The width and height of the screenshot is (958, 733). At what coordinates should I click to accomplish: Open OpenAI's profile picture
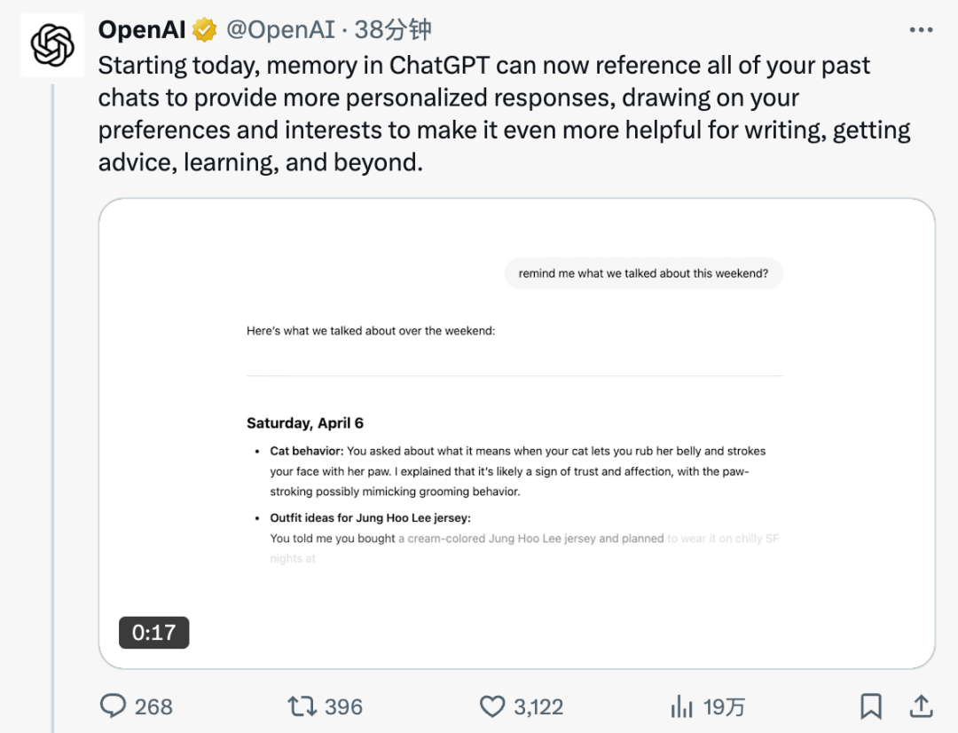52,43
